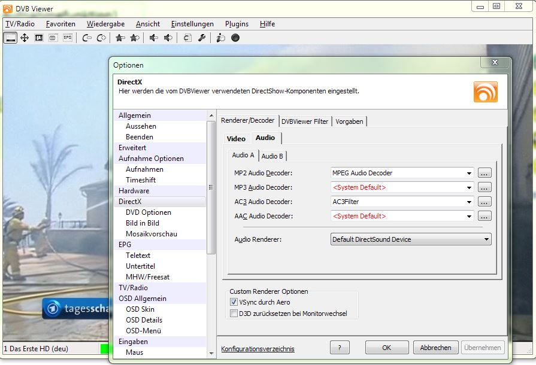Open options via the wrench icon

pyautogui.click(x=202, y=38)
